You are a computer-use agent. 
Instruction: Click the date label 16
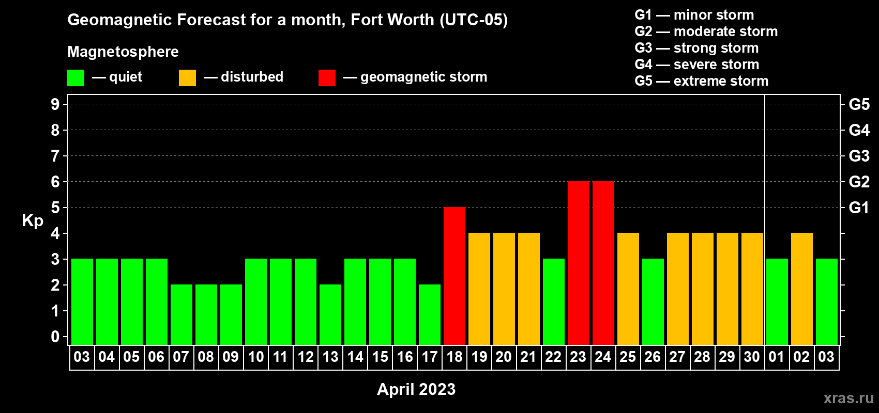click(405, 357)
